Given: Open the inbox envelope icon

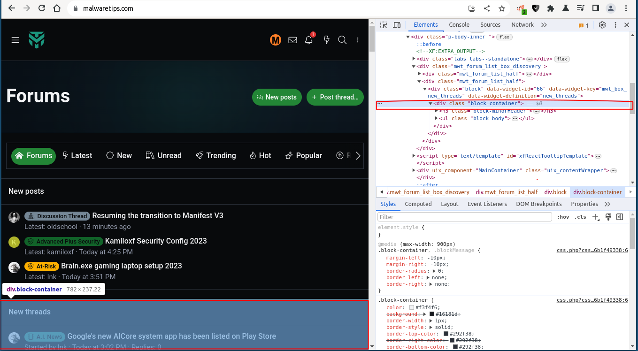Looking at the screenshot, I should 292,40.
